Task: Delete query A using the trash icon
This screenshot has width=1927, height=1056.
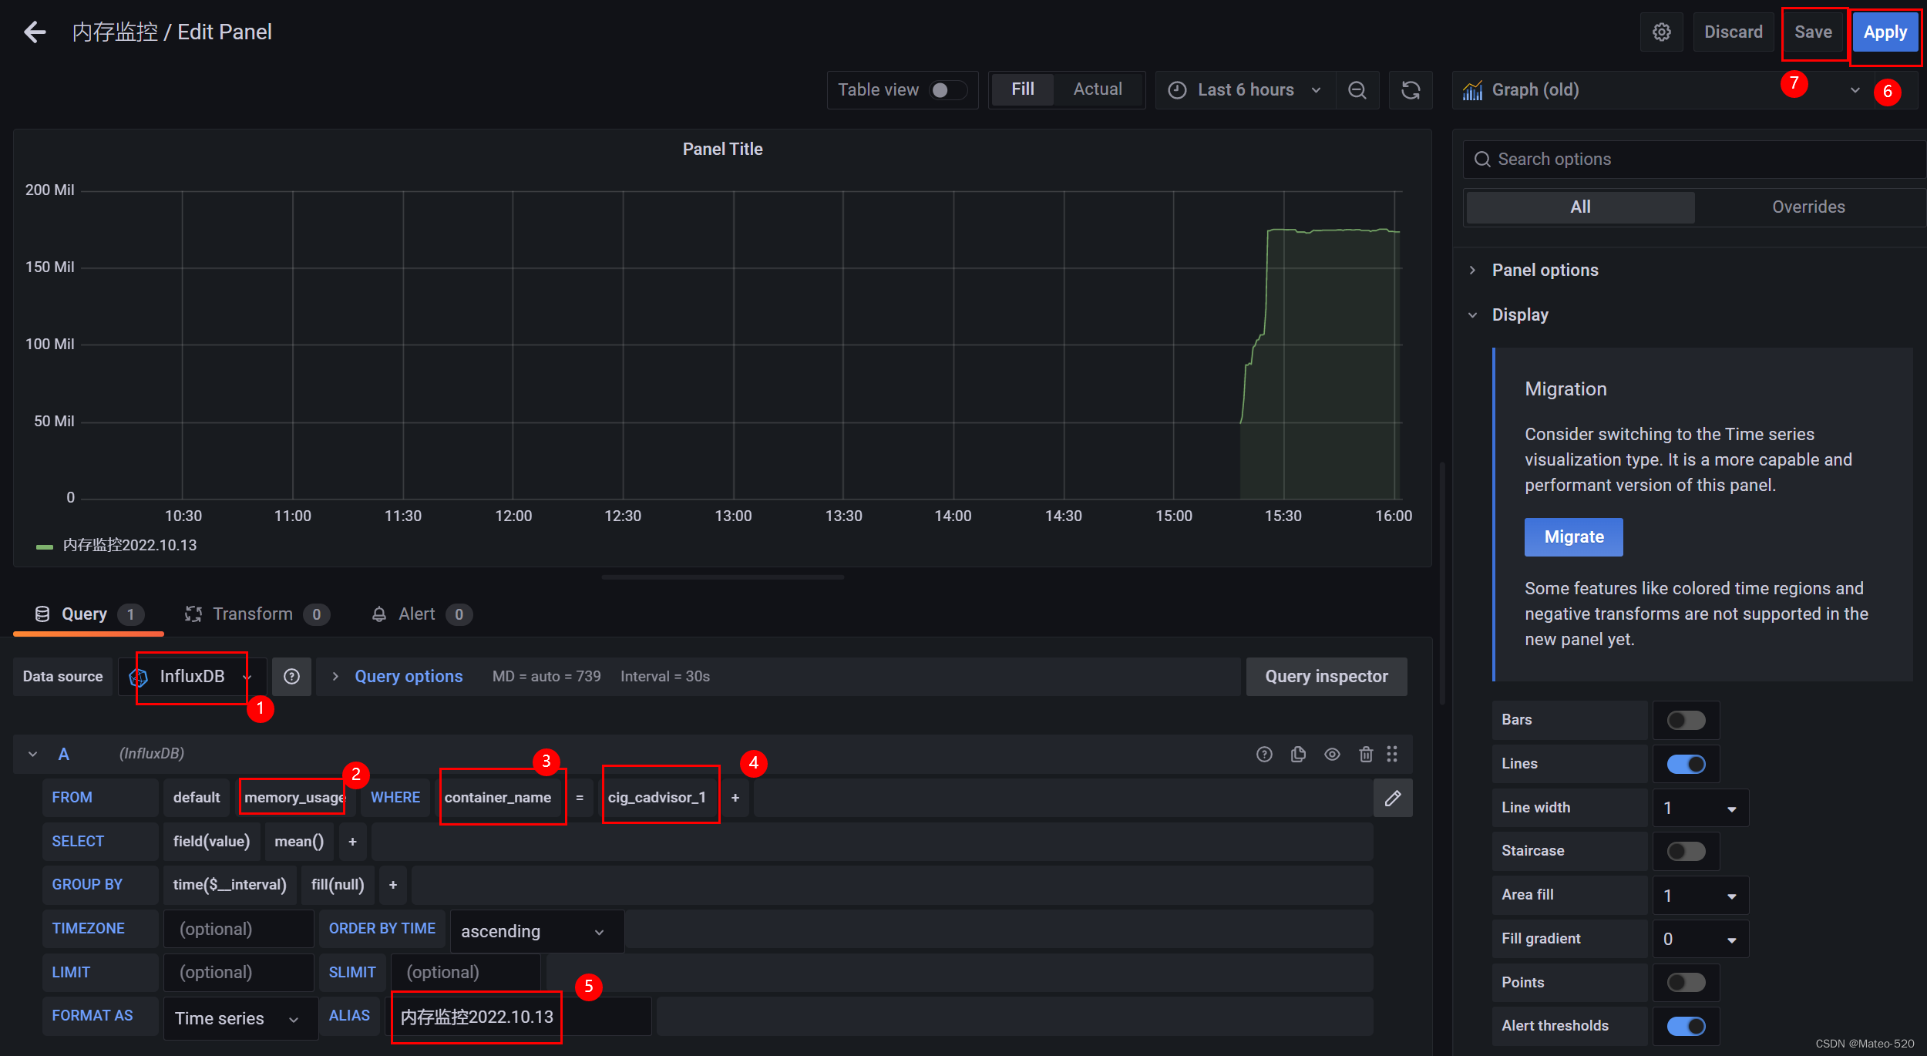Action: click(1366, 754)
